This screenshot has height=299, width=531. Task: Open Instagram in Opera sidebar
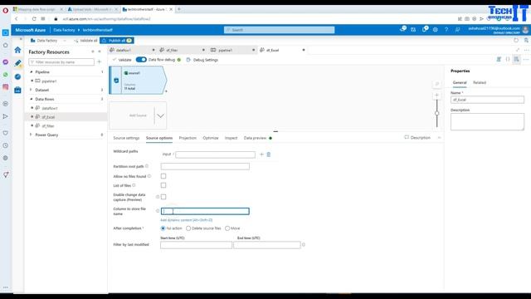(x=6, y=87)
